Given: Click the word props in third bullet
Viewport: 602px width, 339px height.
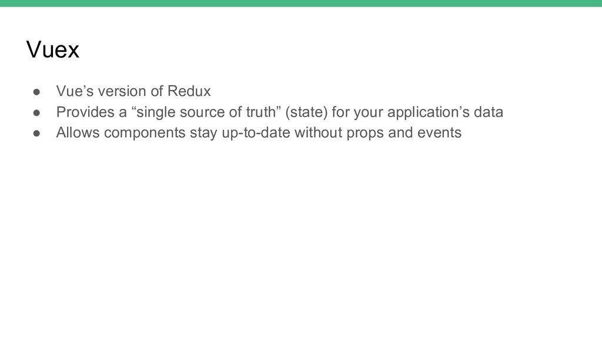Looking at the screenshot, I should 365,134.
